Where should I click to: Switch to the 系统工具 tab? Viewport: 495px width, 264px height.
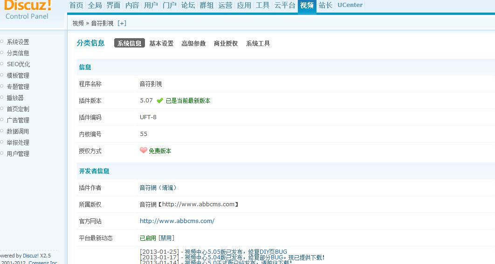pos(258,43)
